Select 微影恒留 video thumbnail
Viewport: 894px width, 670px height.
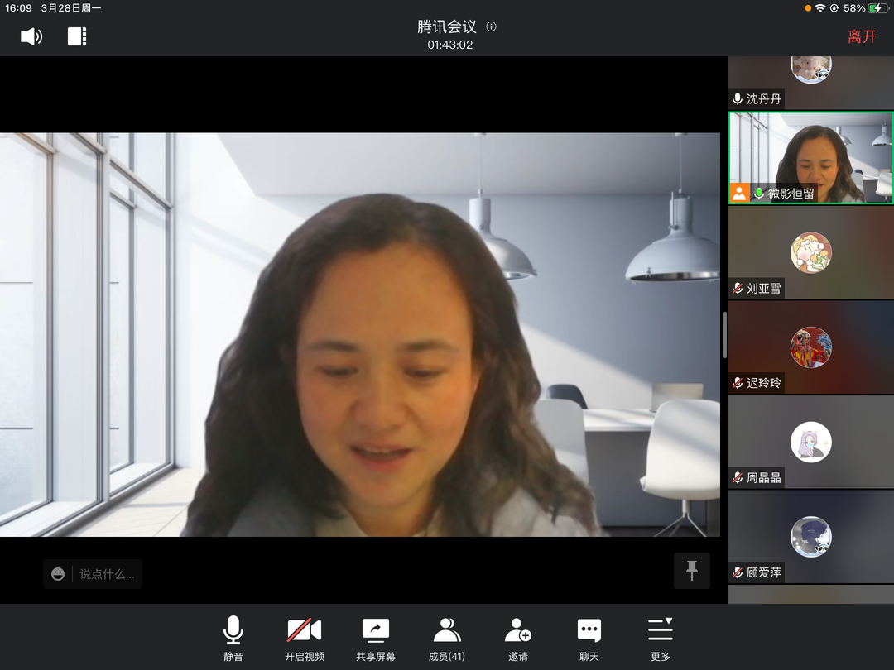click(810, 158)
